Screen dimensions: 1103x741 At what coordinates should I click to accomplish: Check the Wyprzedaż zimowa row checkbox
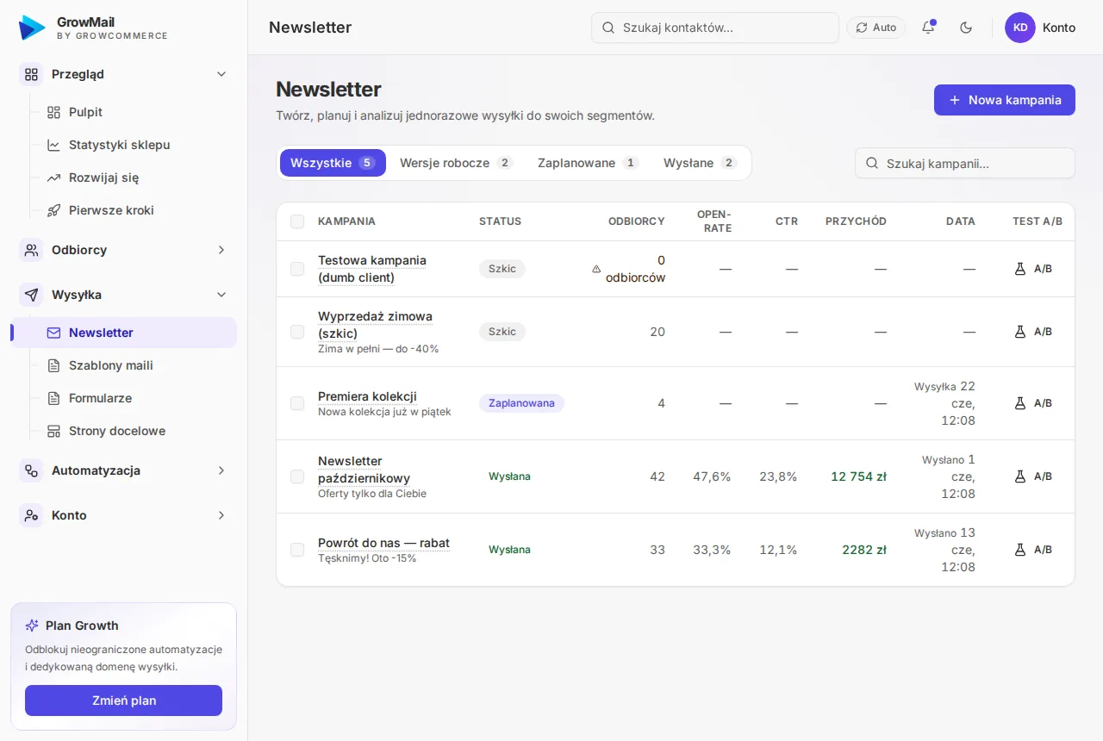point(297,332)
